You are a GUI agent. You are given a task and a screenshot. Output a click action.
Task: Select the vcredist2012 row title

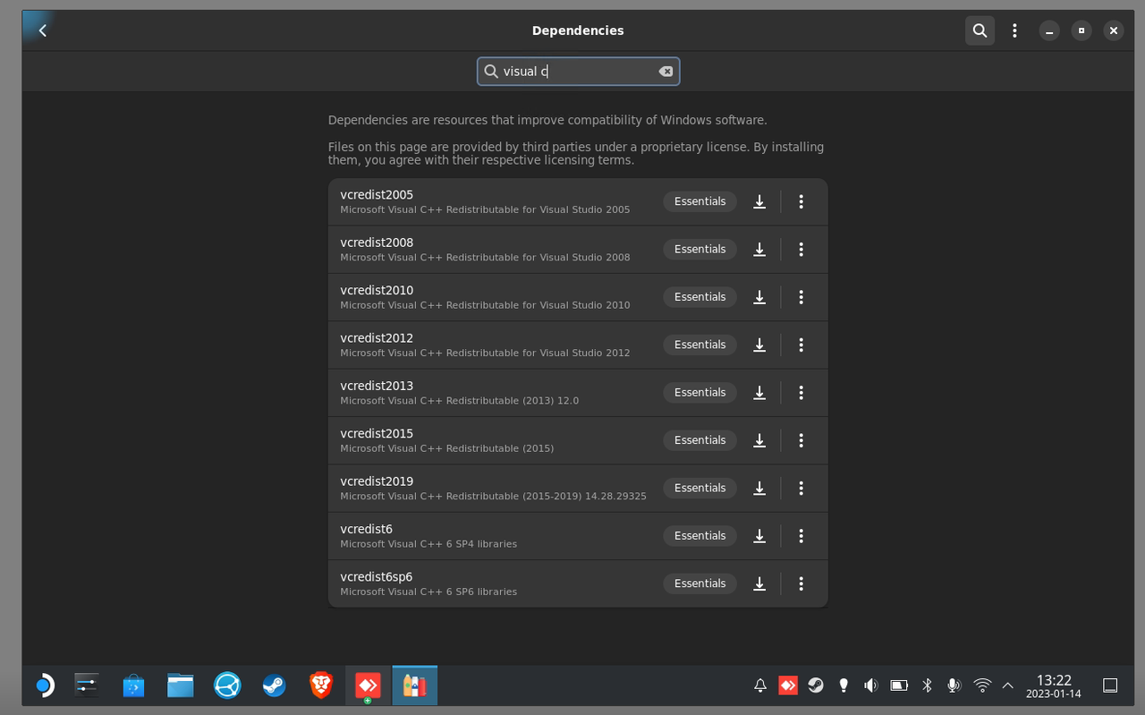point(377,338)
